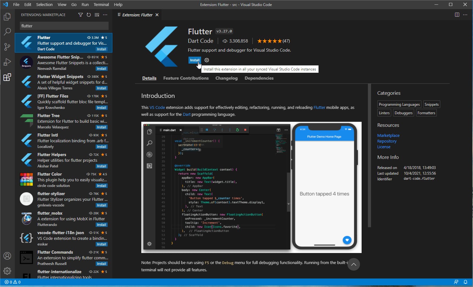Click the star rating with 47 reviews
The image size is (473, 287).
click(273, 41)
